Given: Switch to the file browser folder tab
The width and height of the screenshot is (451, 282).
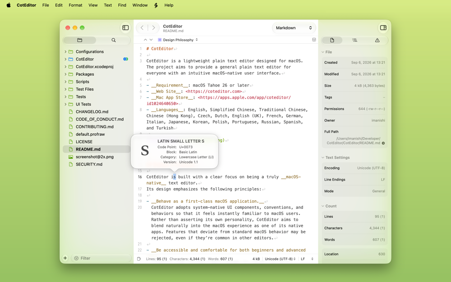Looking at the screenshot, I should click(x=80, y=40).
